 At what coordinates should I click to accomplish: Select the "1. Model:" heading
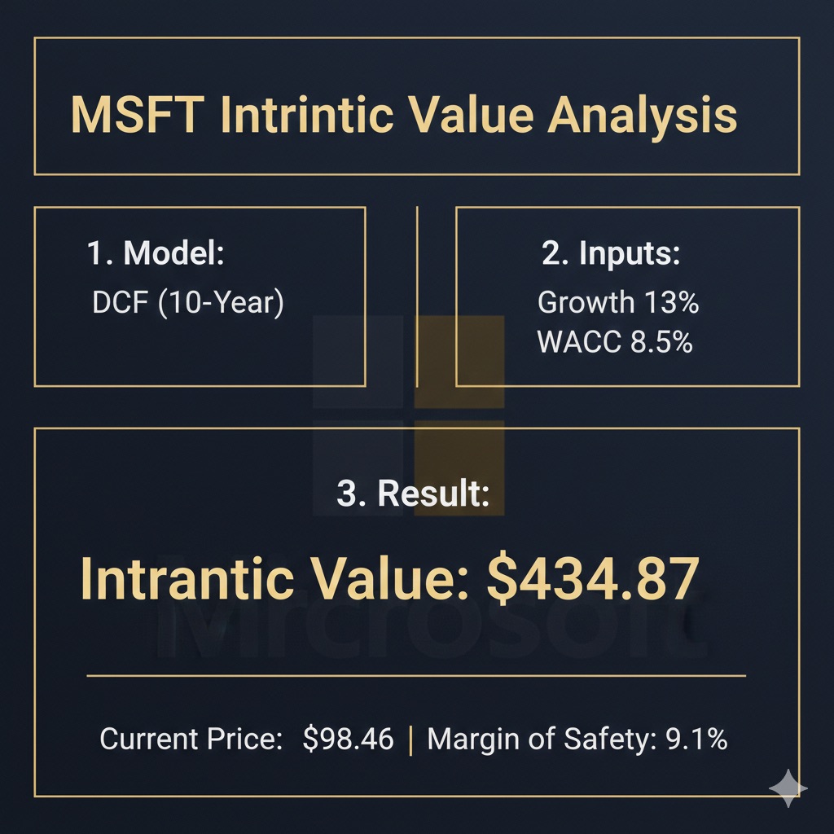[x=155, y=253]
